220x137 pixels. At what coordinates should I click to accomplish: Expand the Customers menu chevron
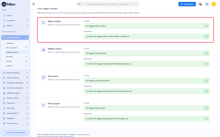point(27,21)
